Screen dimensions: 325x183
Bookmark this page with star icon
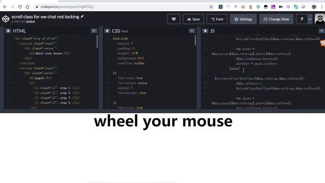click(x=211, y=7)
